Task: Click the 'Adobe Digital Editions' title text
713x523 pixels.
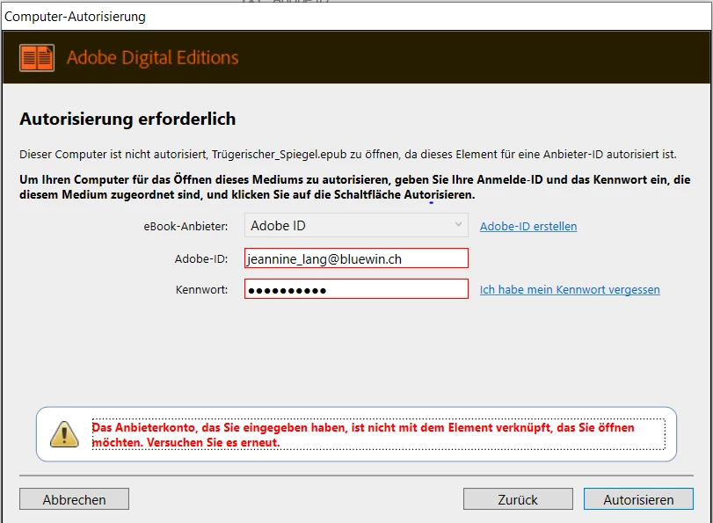Action: point(153,58)
